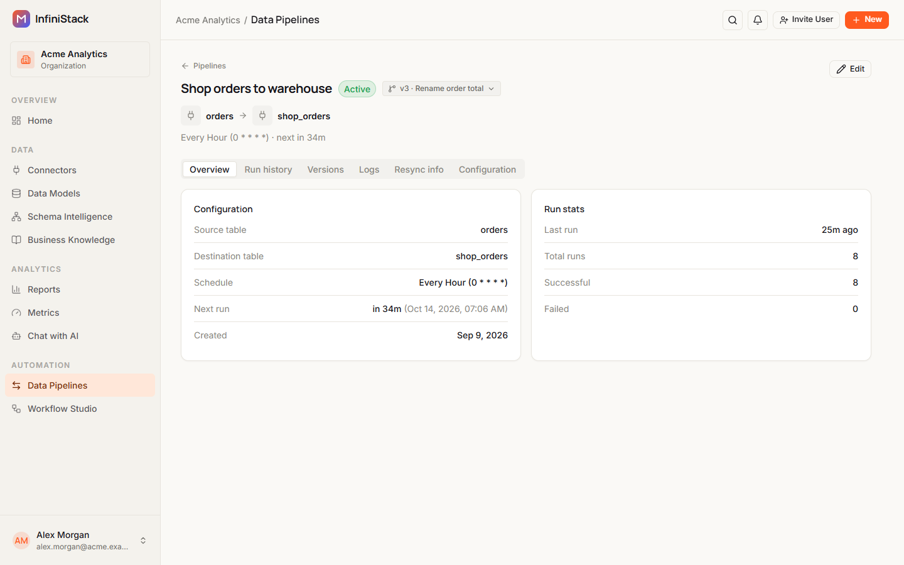Click the 'shop_orders' destination table value
The width and height of the screenshot is (904, 565).
pos(482,256)
